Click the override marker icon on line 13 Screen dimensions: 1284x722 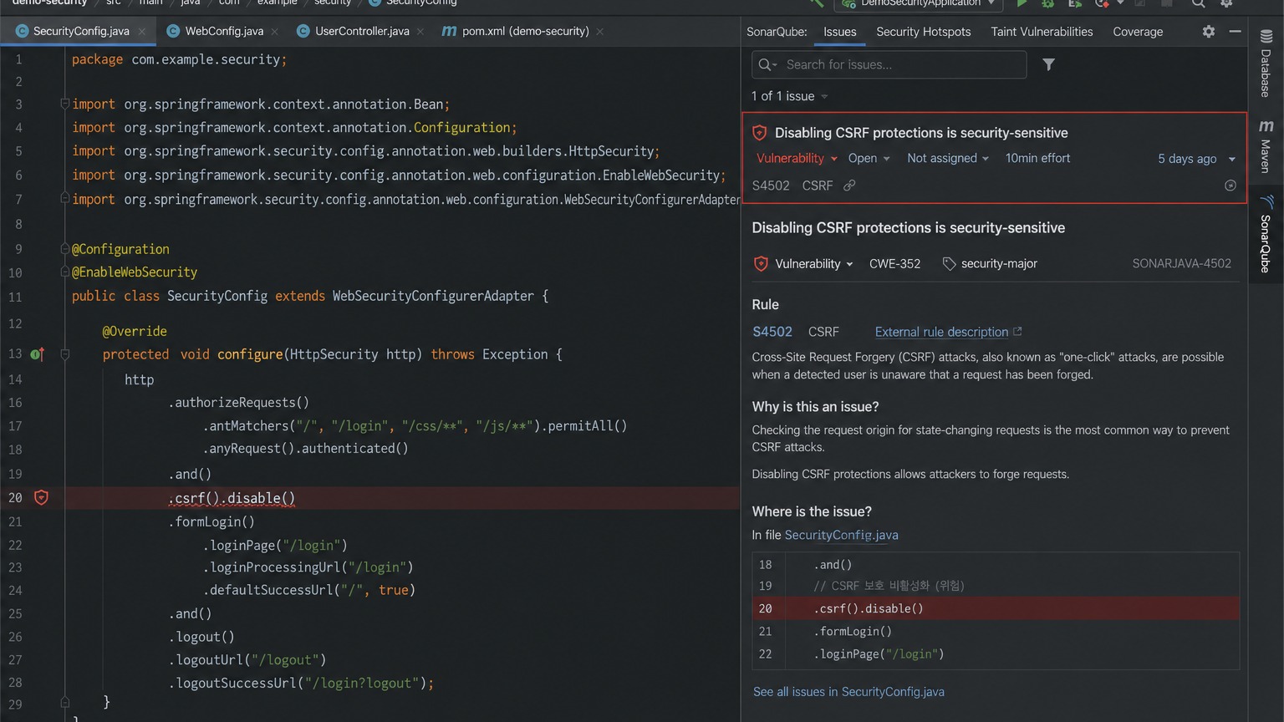[37, 354]
